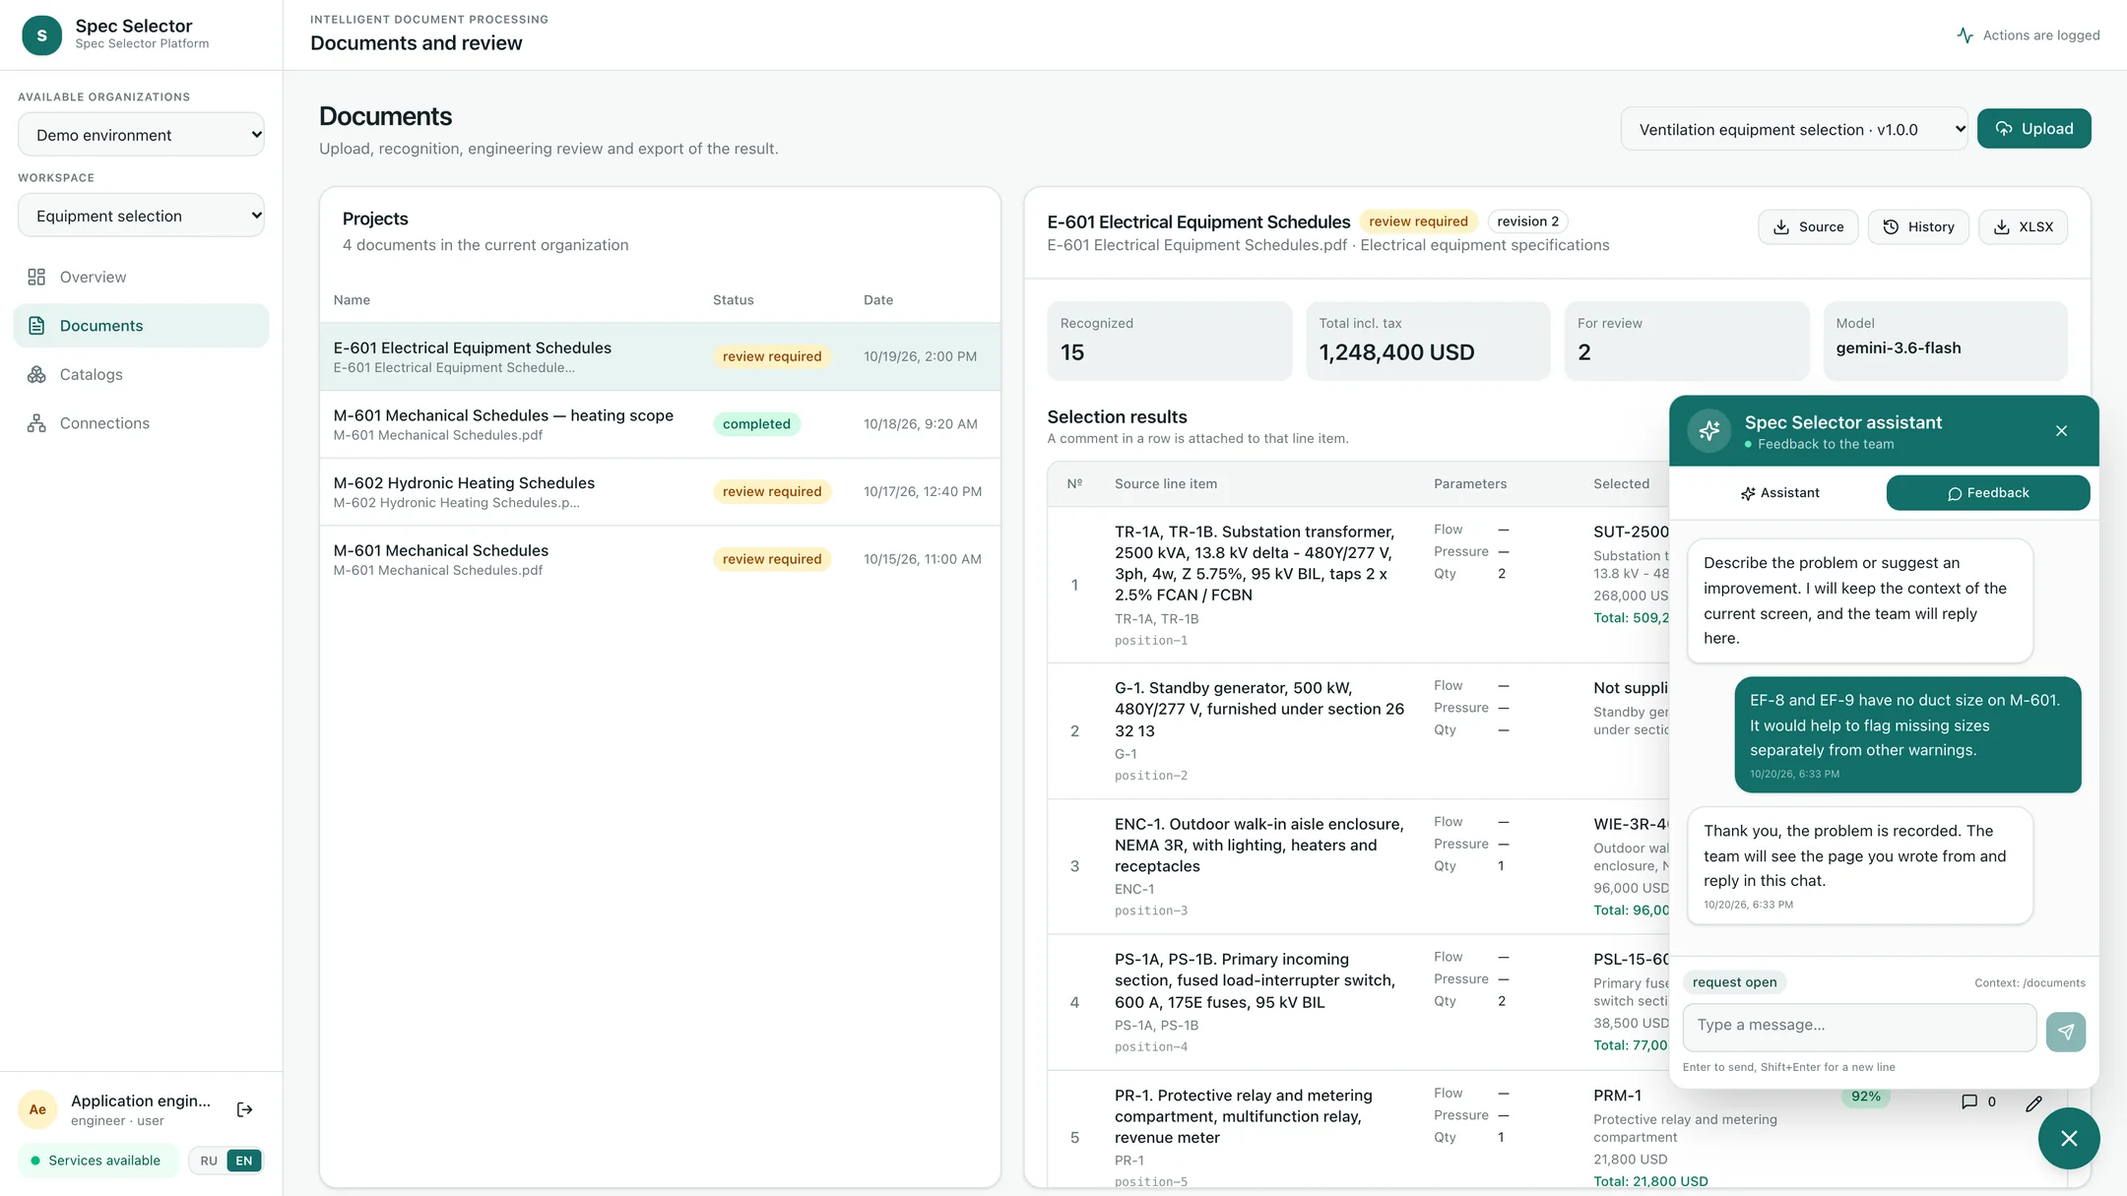
Task: Open the document History
Action: (x=1918, y=227)
